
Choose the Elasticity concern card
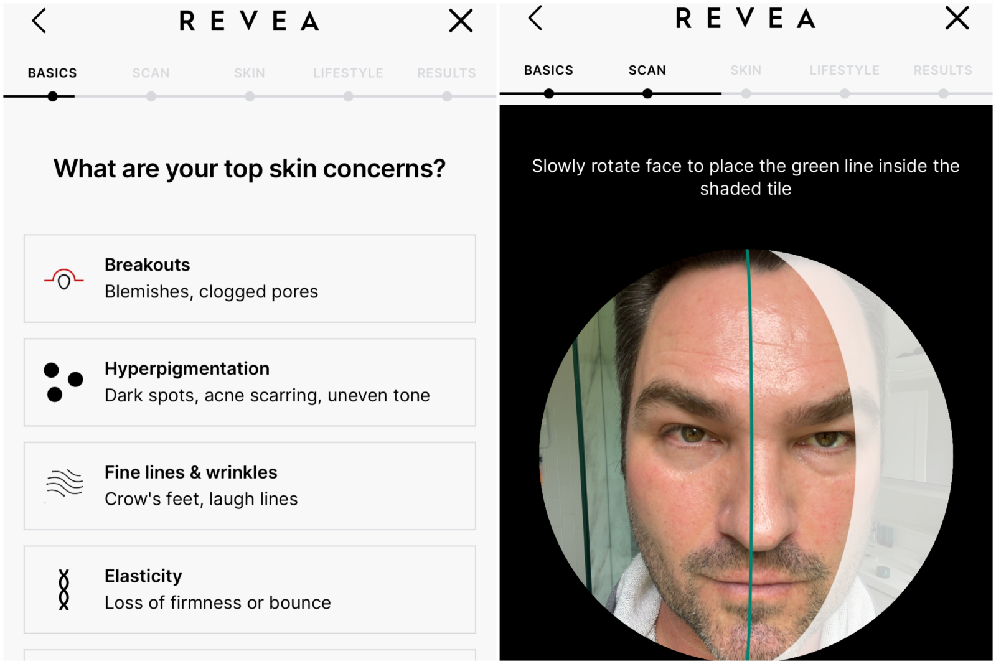point(250,590)
